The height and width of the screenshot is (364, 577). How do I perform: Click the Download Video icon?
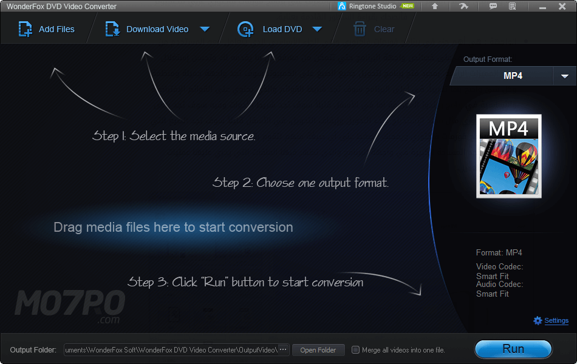tap(113, 29)
